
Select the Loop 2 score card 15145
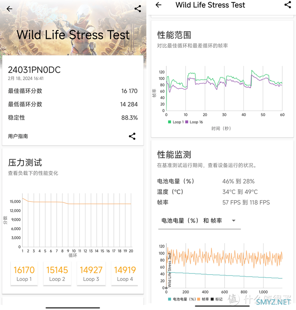[57, 274]
